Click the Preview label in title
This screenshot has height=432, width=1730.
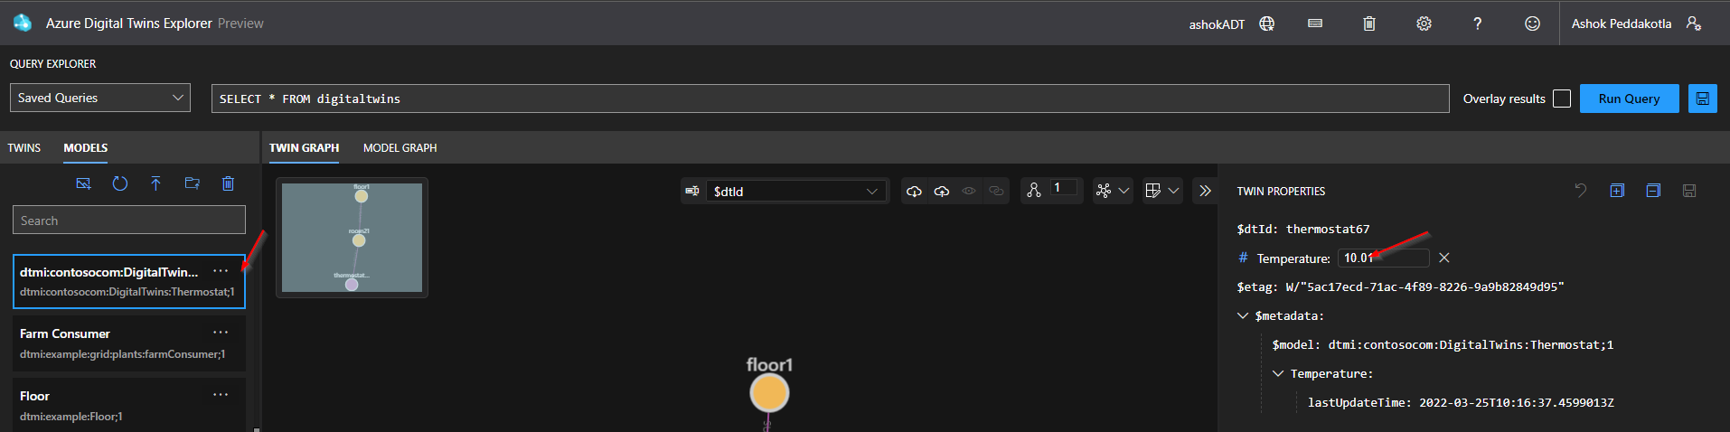tap(240, 23)
